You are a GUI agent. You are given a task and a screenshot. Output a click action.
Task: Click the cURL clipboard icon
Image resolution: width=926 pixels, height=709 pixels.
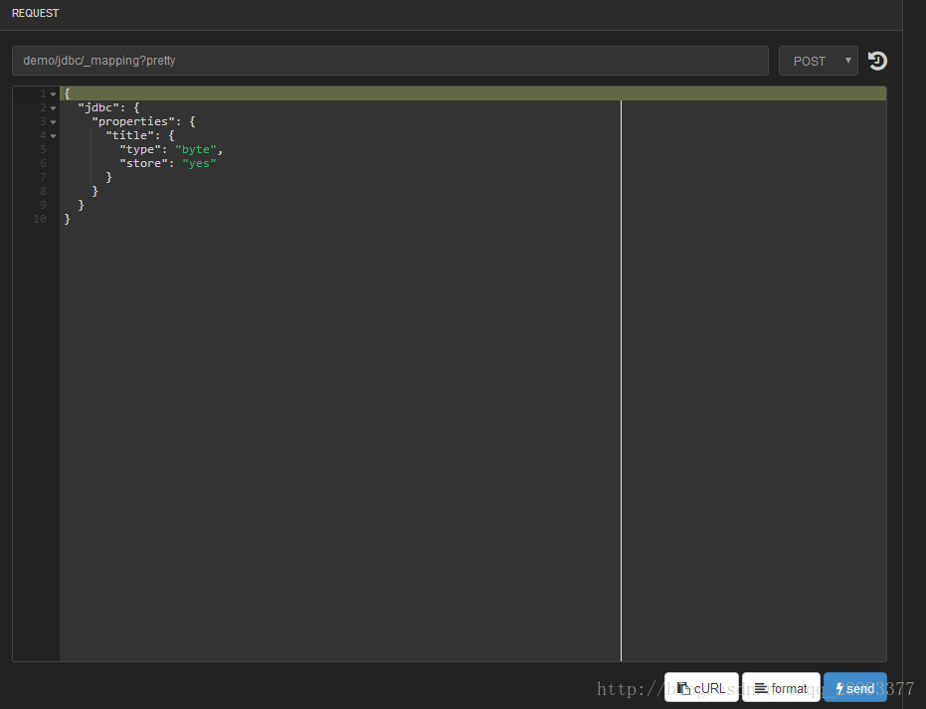(x=684, y=688)
